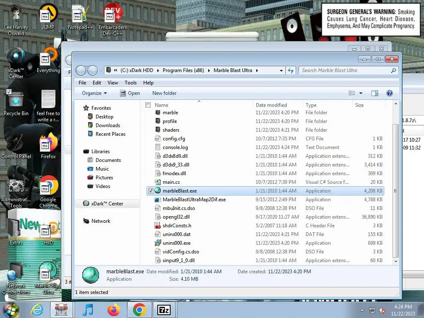
Task: Launch the Everything search desktop icon
Action: tap(48, 60)
